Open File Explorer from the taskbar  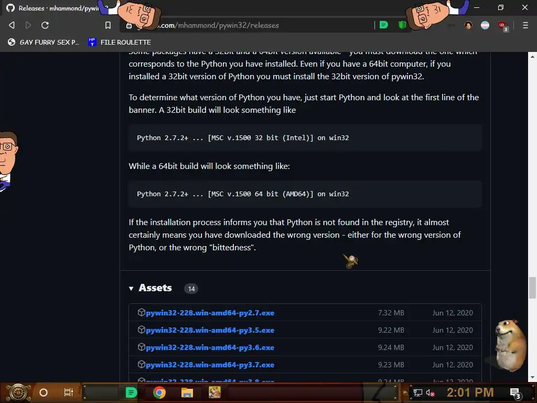click(187, 393)
